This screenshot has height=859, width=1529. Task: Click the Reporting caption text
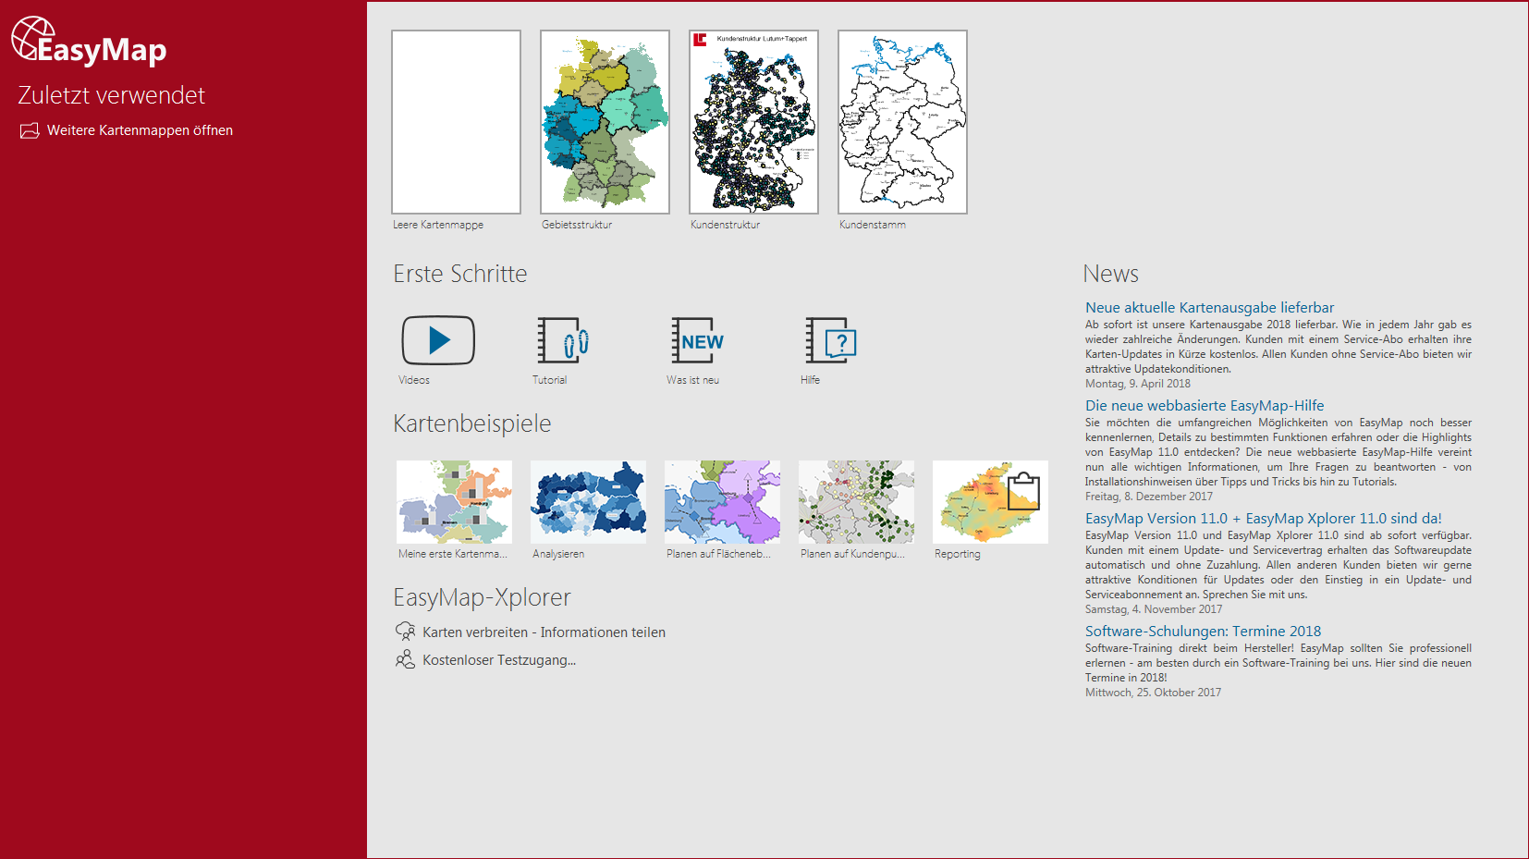[x=957, y=554]
